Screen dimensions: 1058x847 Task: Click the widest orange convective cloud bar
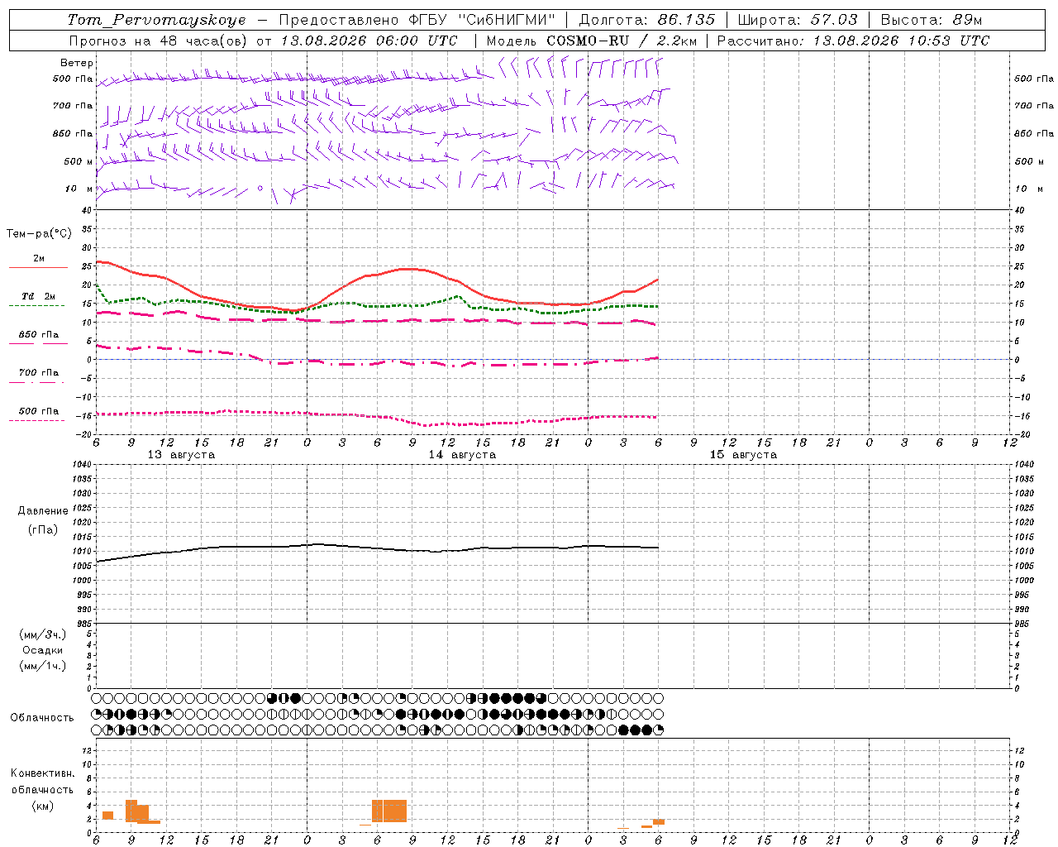389,811
